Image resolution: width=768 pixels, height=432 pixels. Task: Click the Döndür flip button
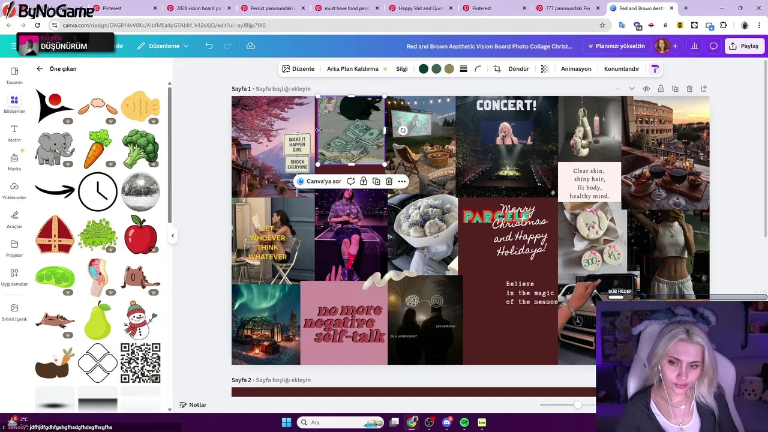518,69
